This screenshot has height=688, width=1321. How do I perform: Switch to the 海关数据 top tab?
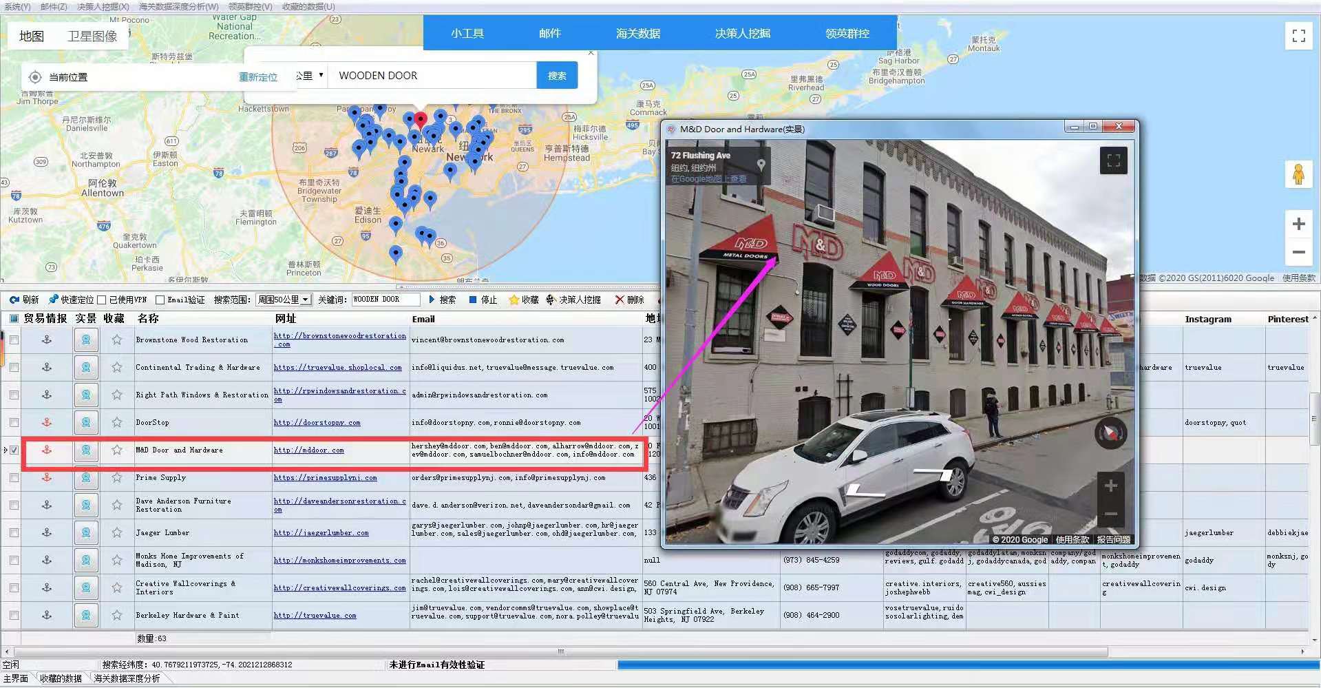637,33
